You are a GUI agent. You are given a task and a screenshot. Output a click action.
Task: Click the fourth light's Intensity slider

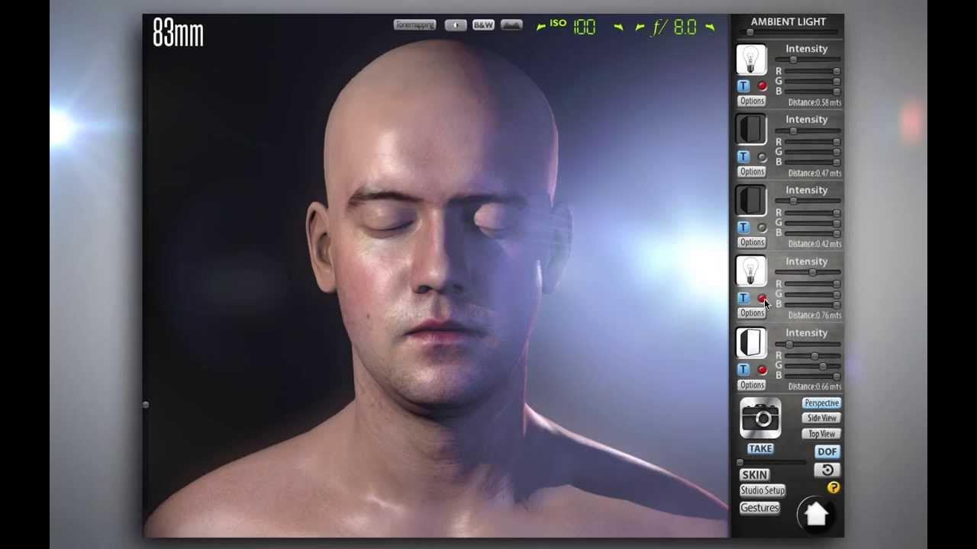[x=808, y=272]
